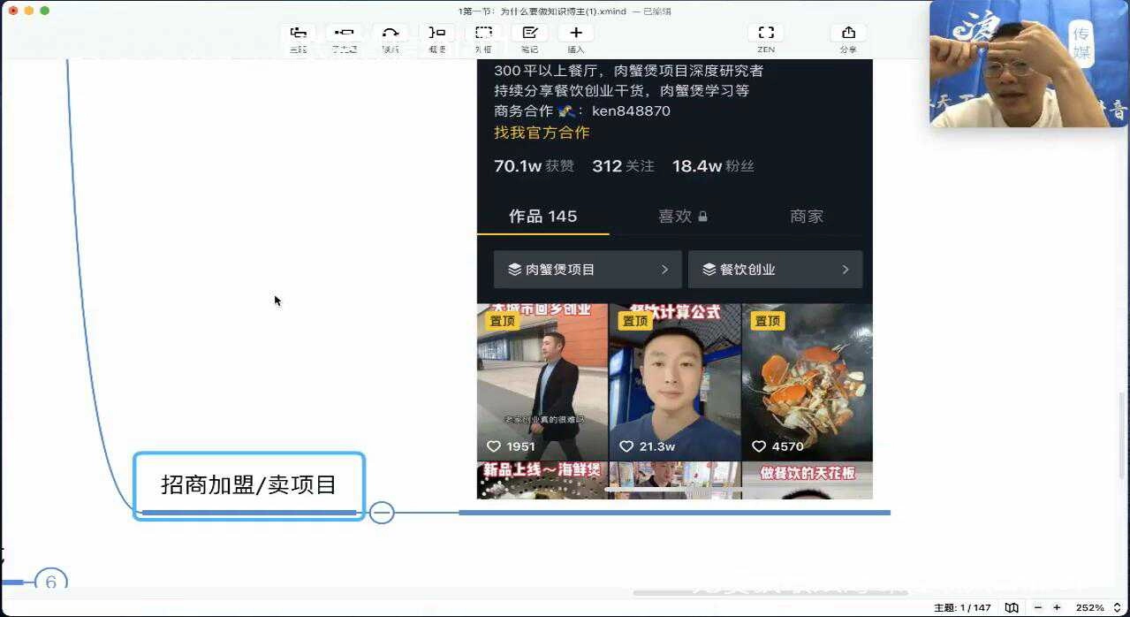Open the 插入 insert tool

point(574,35)
